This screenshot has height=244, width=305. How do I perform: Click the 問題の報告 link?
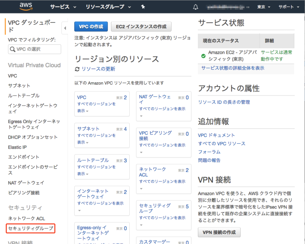(x=209, y=160)
